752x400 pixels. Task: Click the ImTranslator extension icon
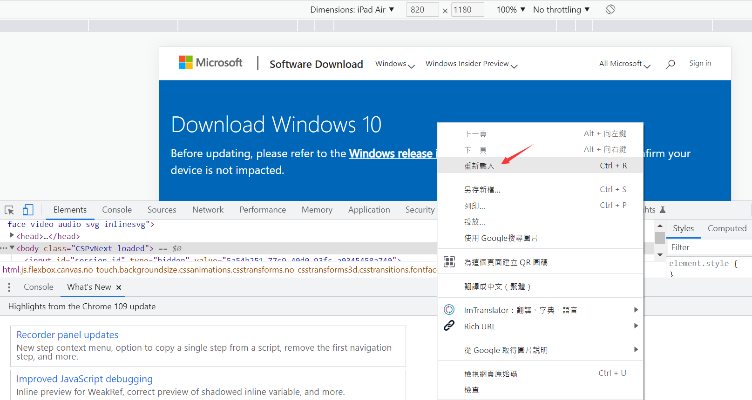coord(449,310)
